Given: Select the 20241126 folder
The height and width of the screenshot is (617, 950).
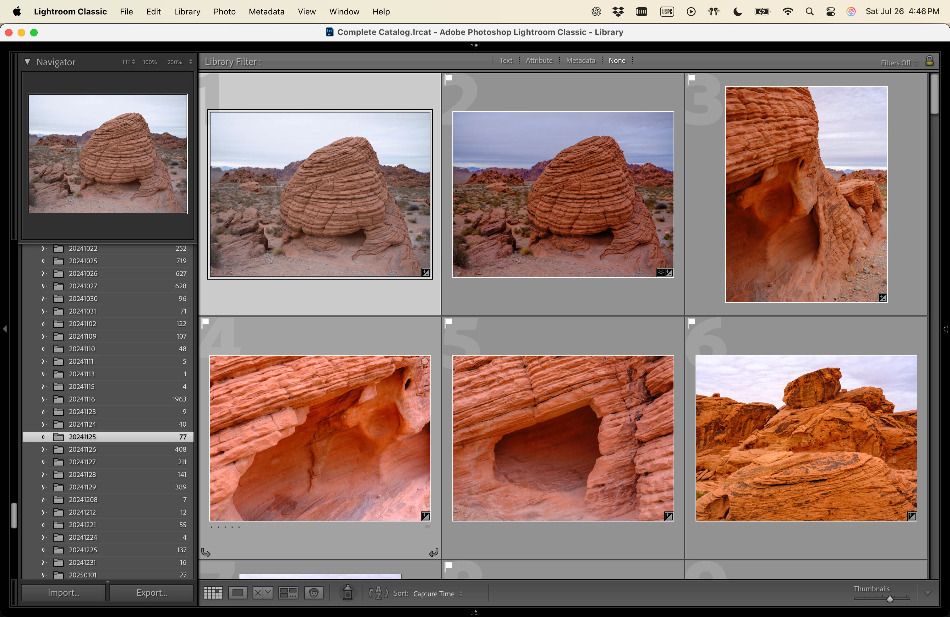Looking at the screenshot, I should pos(83,449).
